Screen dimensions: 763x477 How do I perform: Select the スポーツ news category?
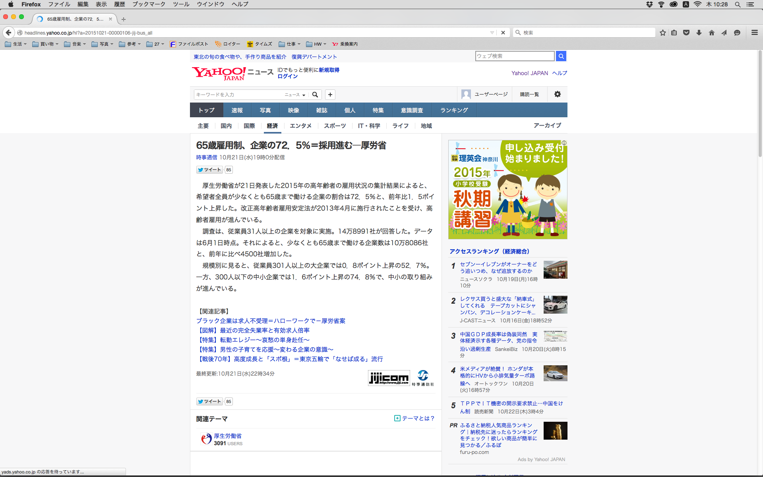point(335,126)
